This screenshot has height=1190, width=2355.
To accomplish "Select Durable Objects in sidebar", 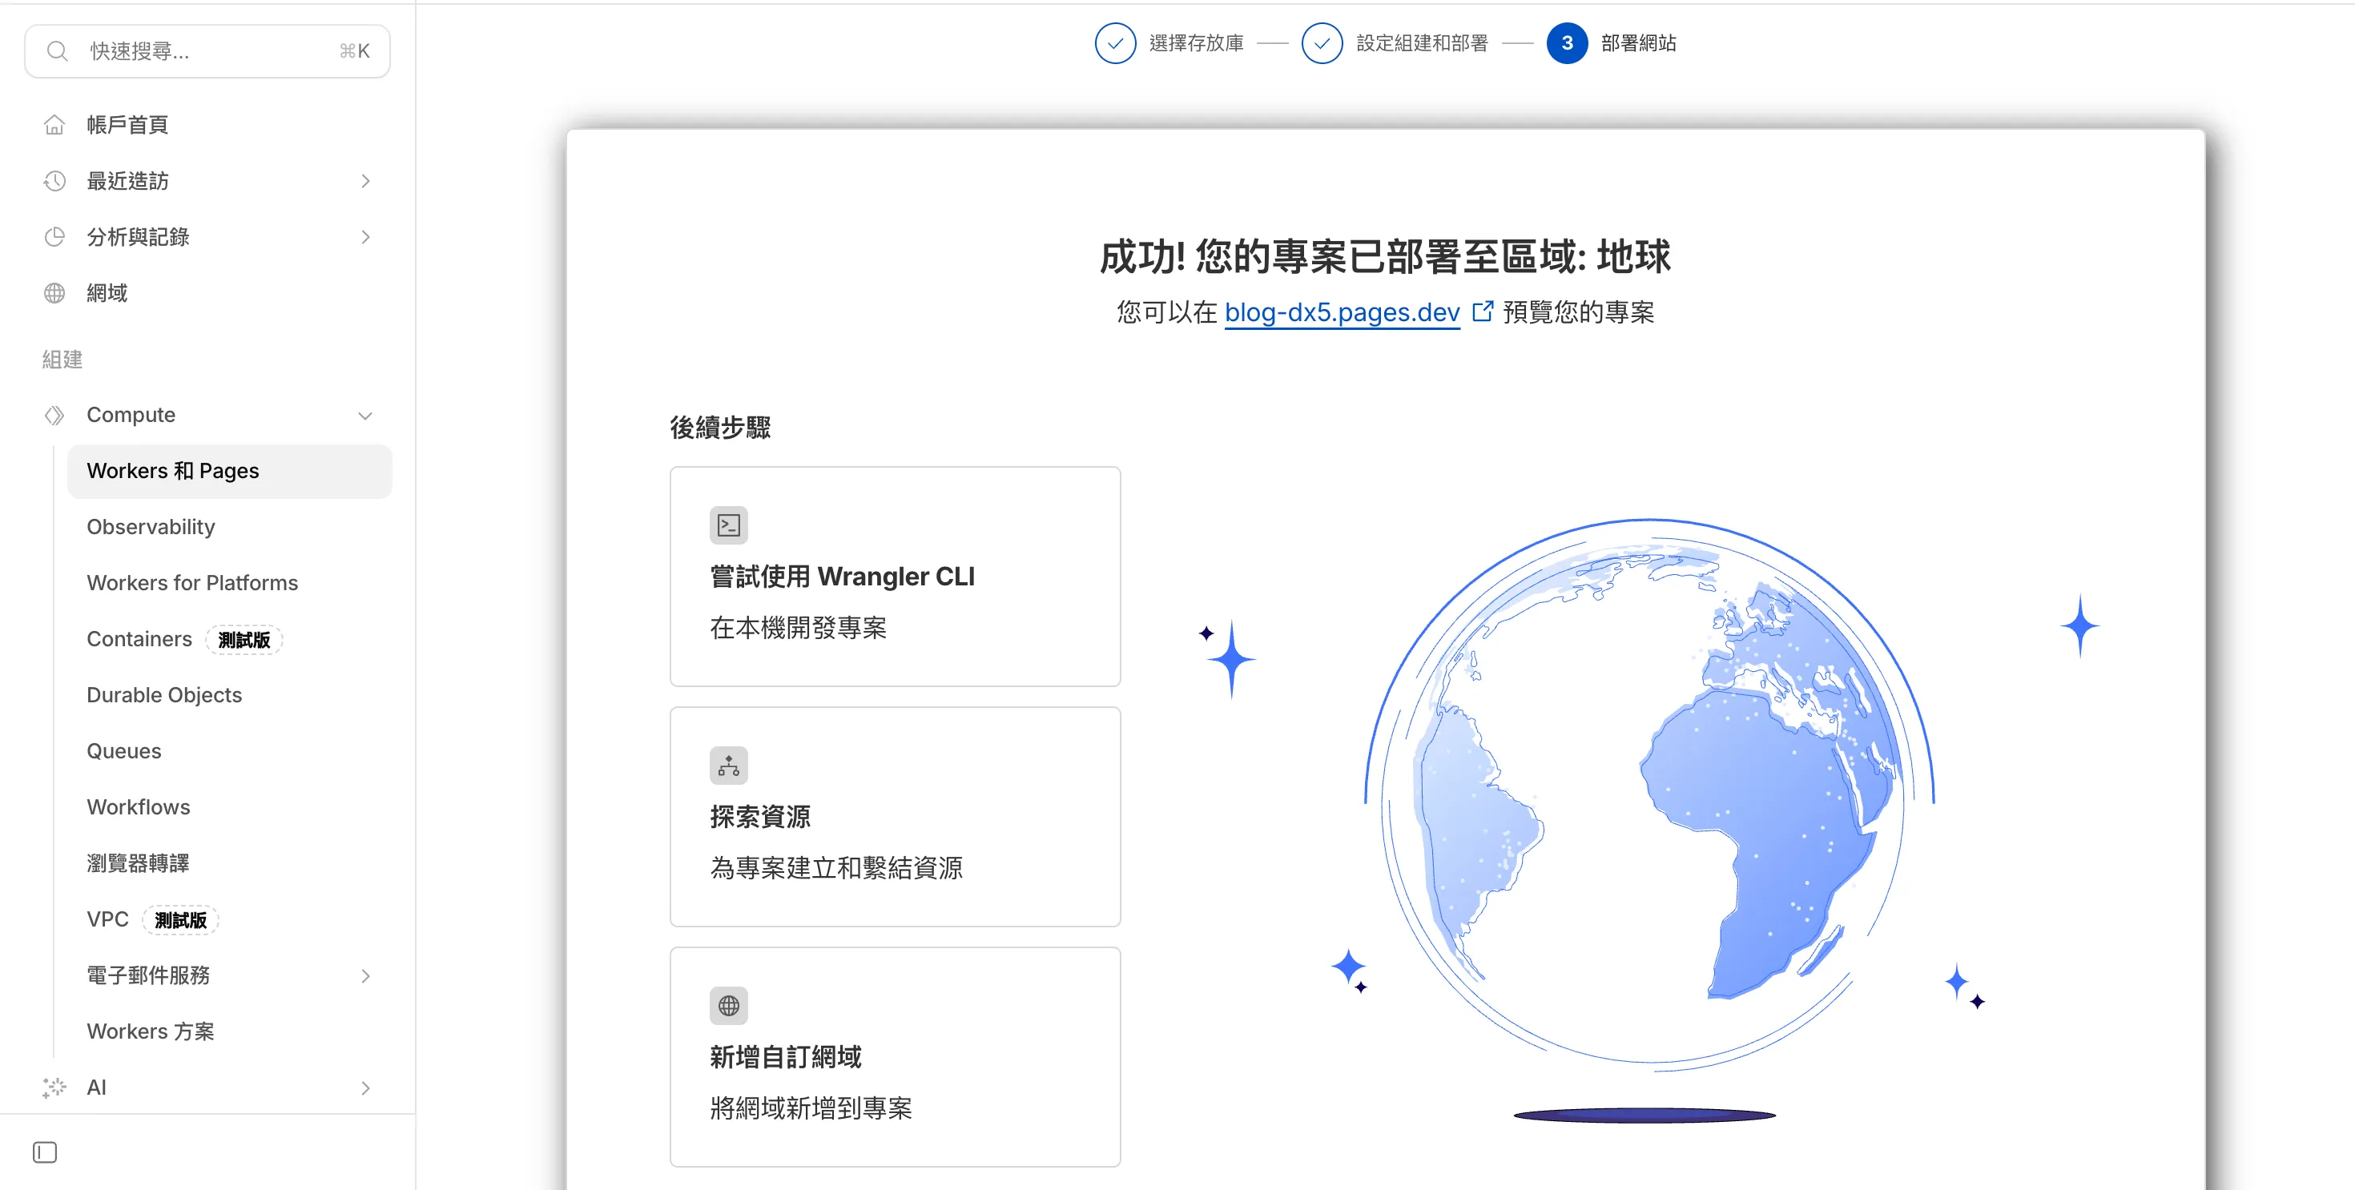I will pos(164,694).
